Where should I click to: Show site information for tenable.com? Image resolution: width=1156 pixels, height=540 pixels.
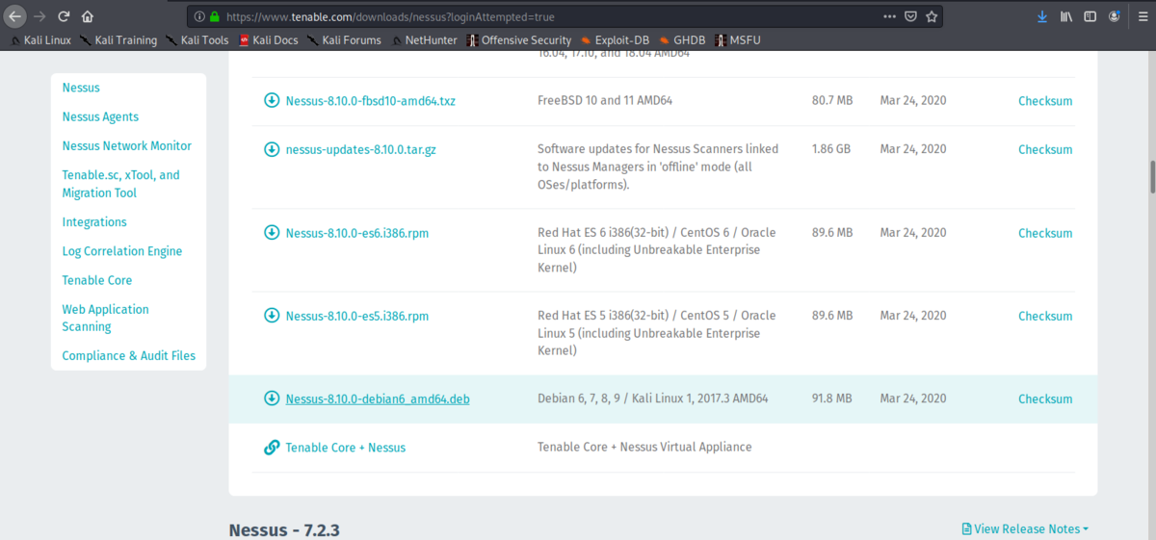coord(199,16)
